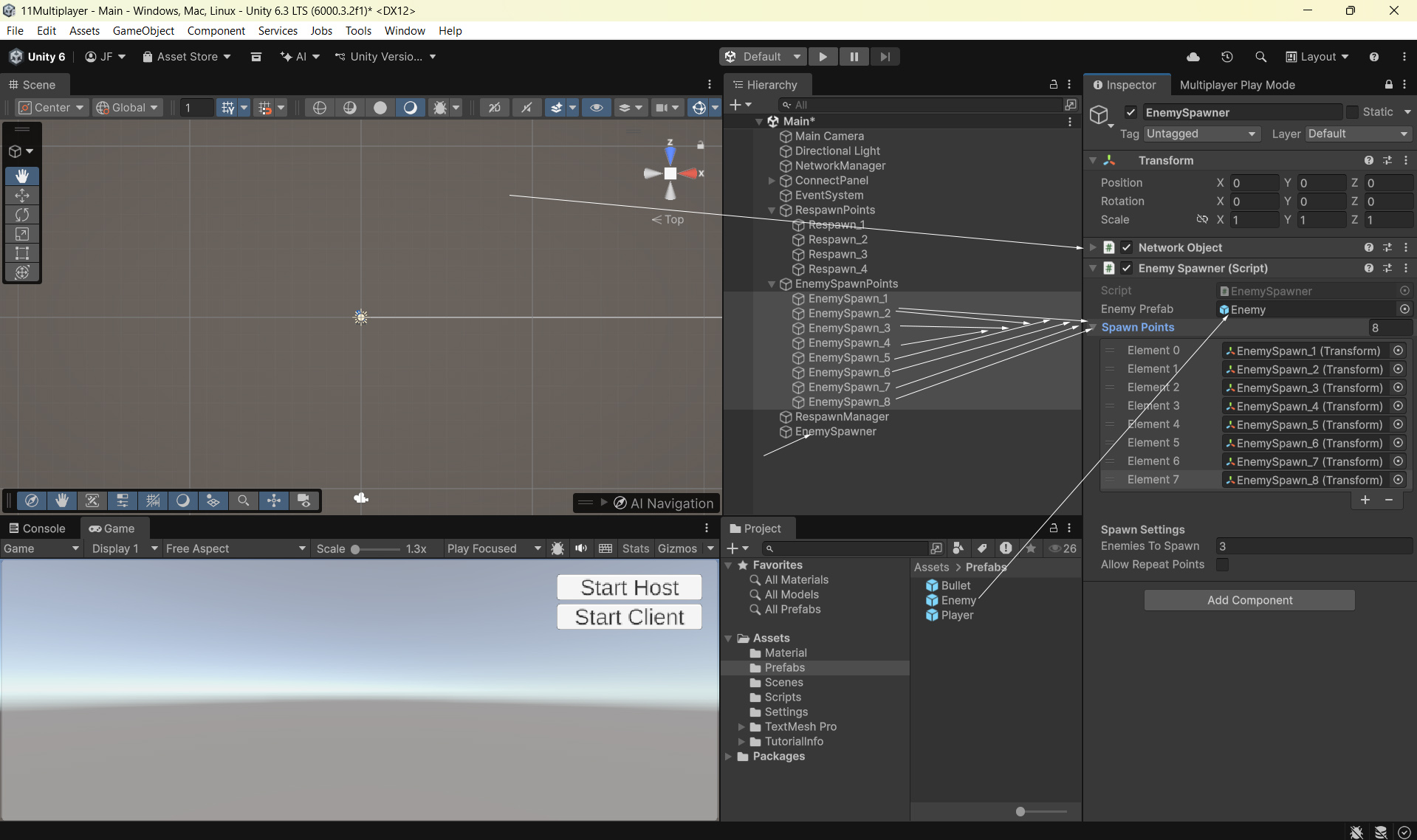Open the GameObject menu

143,30
